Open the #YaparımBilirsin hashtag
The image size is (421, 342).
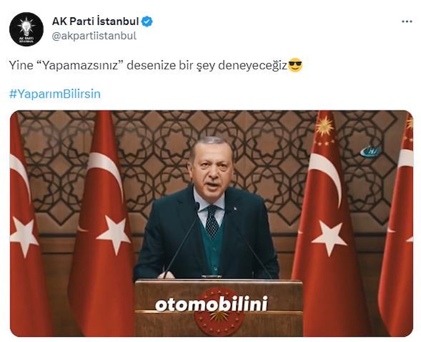pos(55,94)
